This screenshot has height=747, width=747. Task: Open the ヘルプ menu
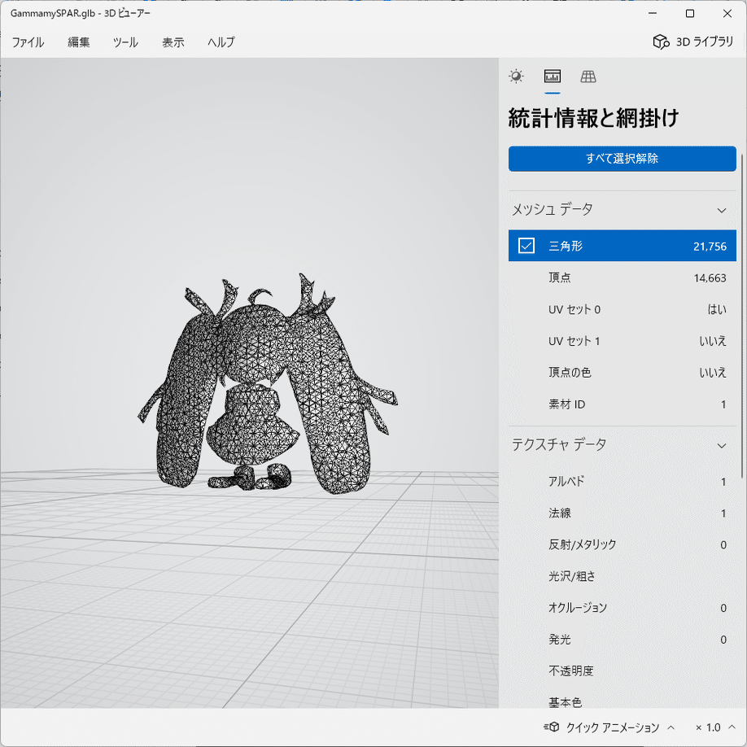click(x=221, y=42)
